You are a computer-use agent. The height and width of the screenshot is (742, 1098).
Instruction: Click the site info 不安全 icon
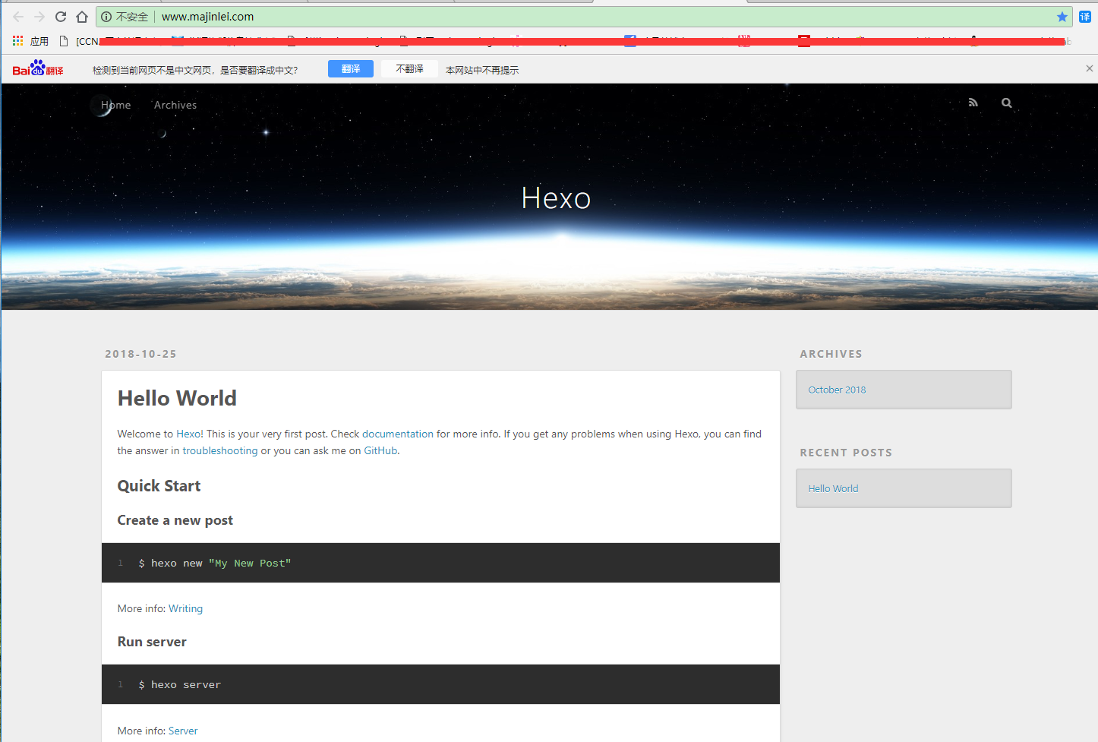(x=106, y=17)
